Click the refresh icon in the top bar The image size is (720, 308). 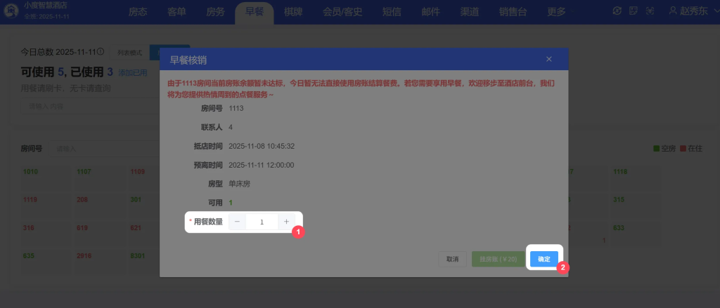tap(617, 11)
